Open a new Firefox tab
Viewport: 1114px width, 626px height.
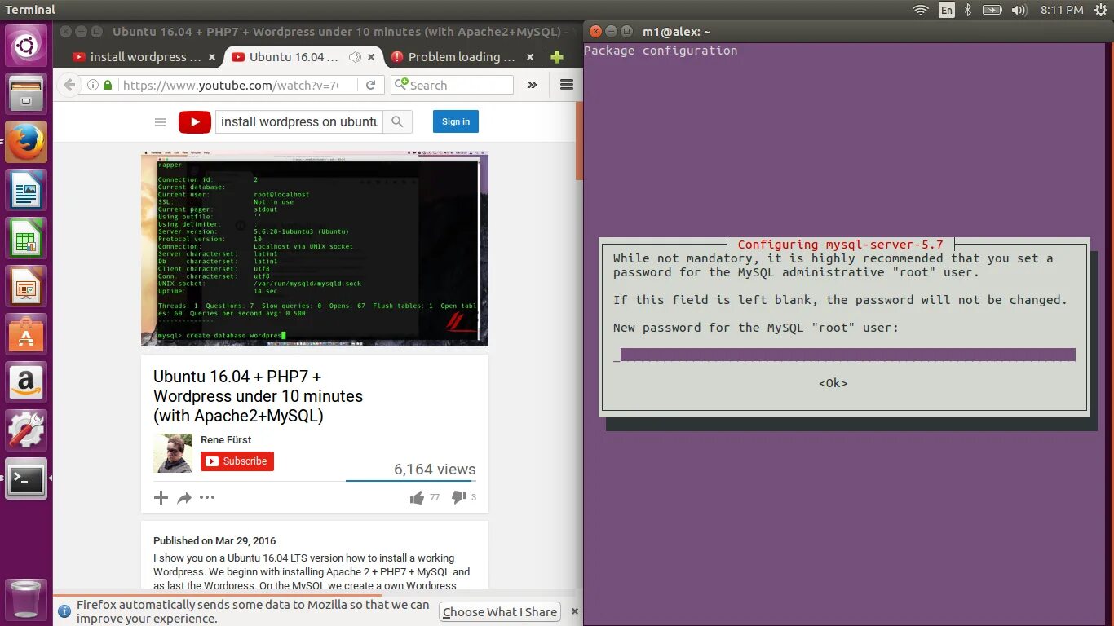557,57
